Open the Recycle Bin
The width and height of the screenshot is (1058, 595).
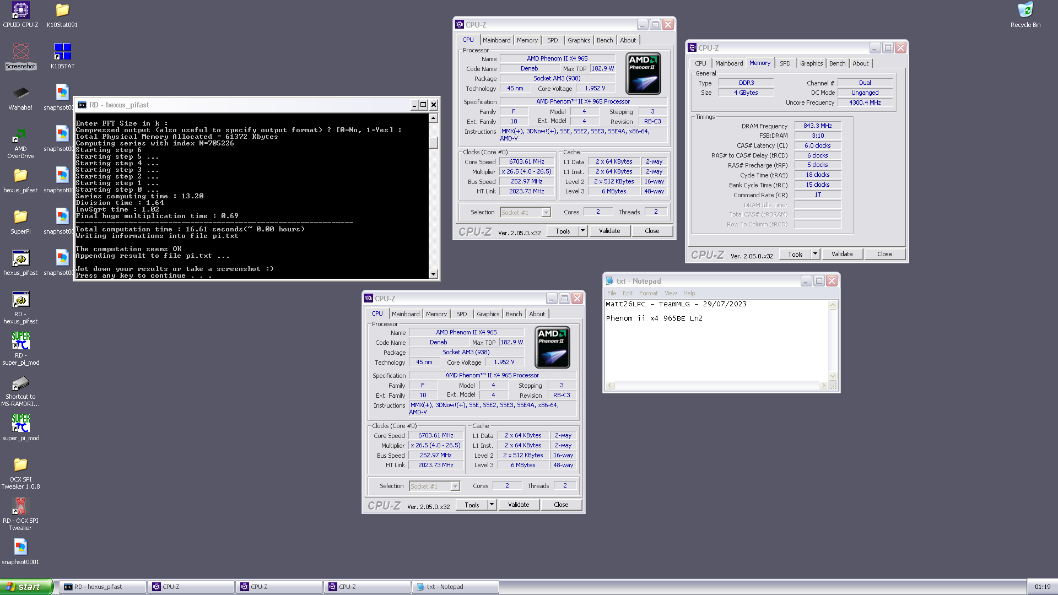click(x=1025, y=15)
